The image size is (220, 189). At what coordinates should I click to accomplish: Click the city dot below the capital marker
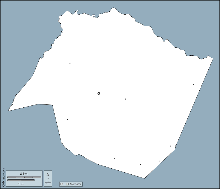(125, 99)
